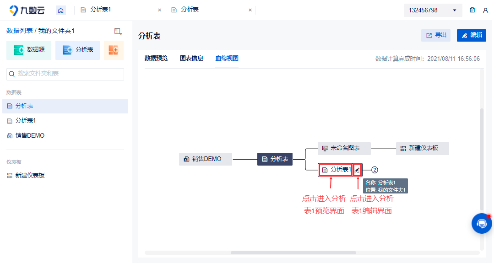The height and width of the screenshot is (263, 494).
Task: Collapse the sidebar panel layout icon
Action: click(x=118, y=31)
